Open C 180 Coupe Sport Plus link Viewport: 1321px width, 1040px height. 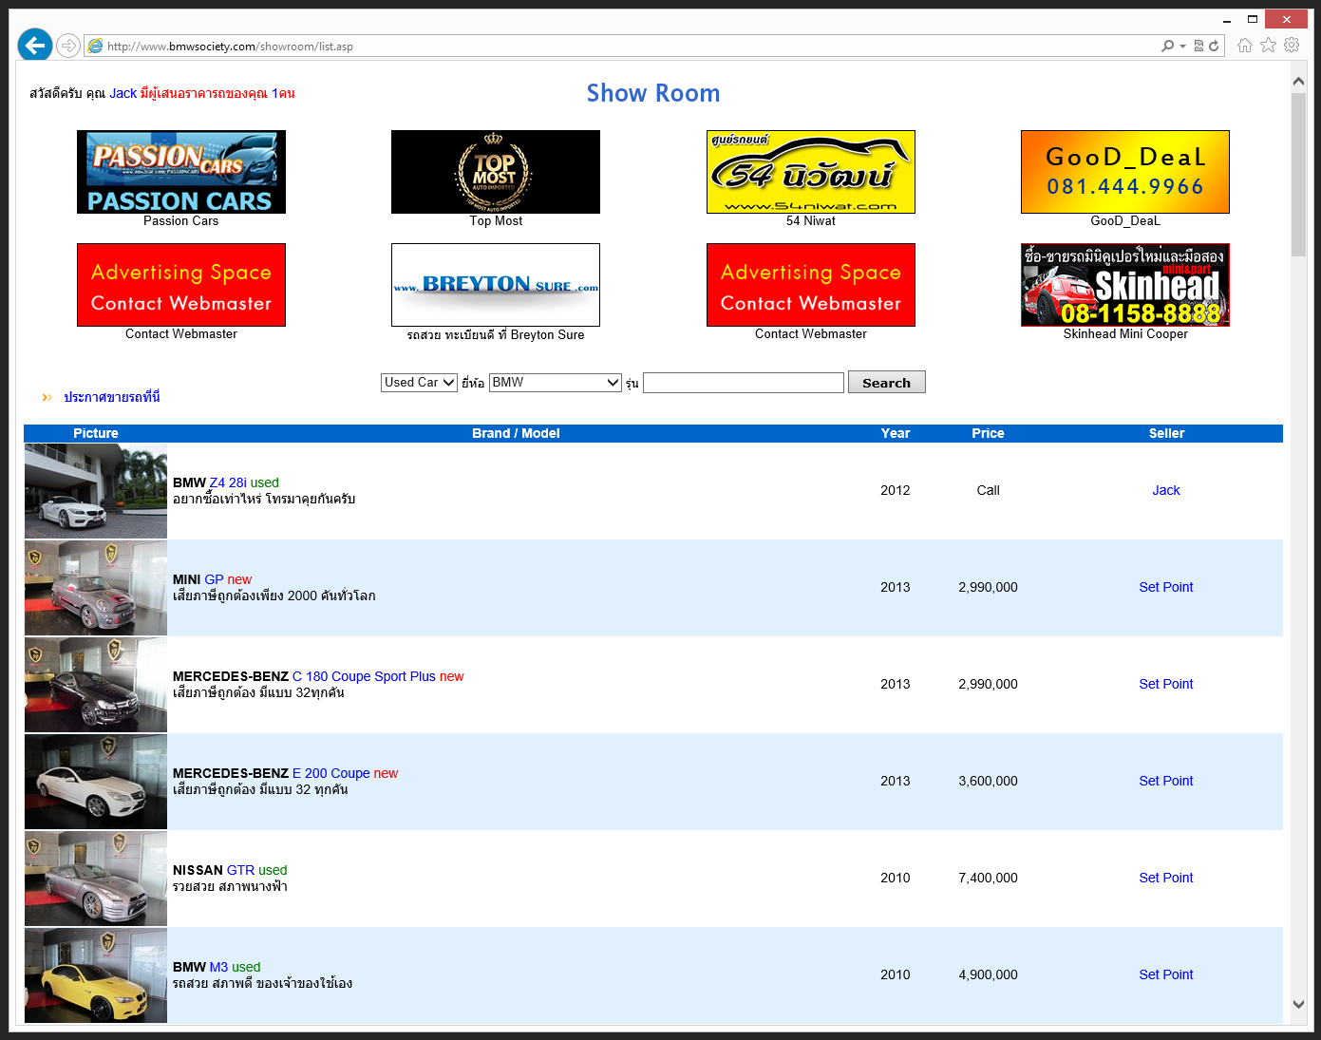pos(364,676)
